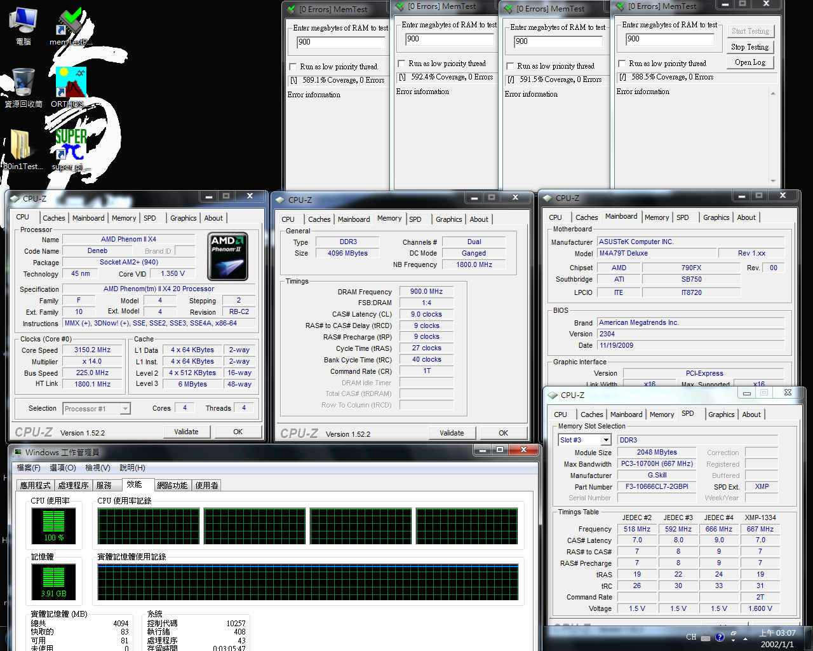The image size is (813, 651).
Task: Click the MemTest title icon of the 592.4% coverage window
Action: 400,6
